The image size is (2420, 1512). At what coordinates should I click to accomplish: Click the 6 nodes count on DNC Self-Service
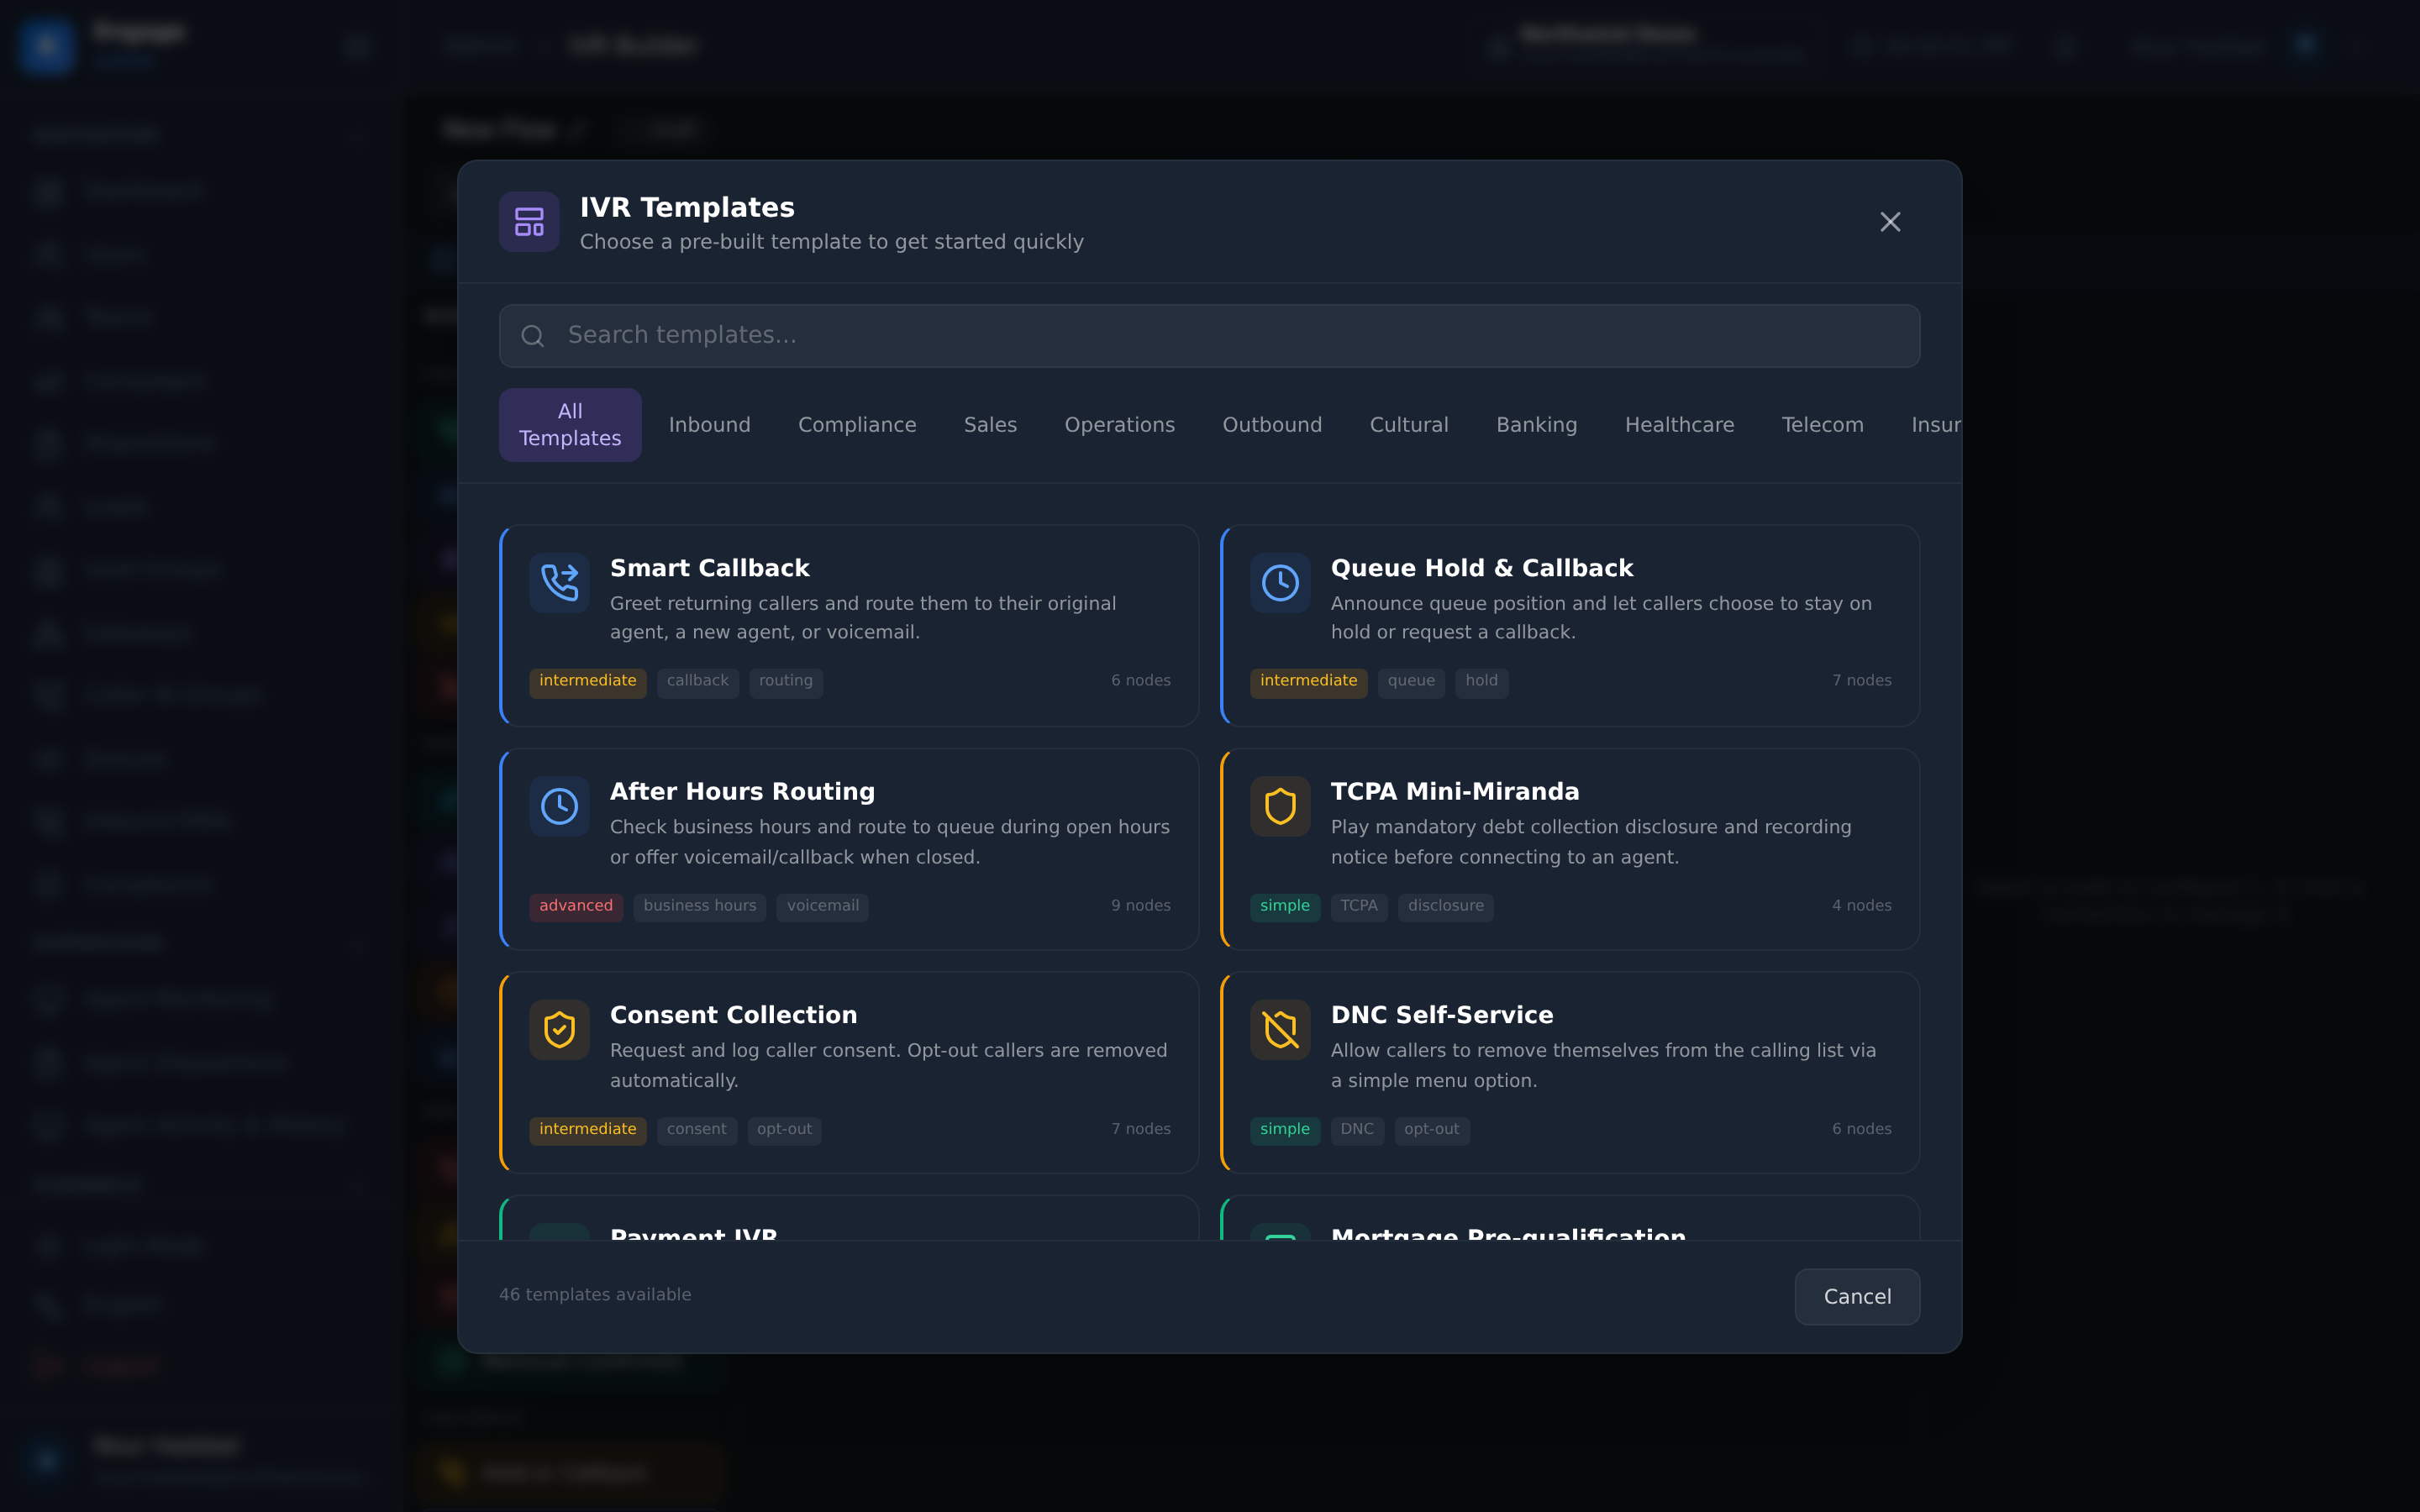pos(1861,1130)
